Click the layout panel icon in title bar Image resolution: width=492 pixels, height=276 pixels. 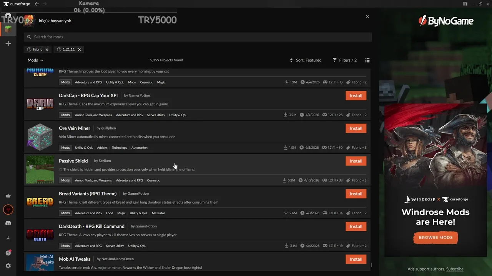[x=465, y=4]
